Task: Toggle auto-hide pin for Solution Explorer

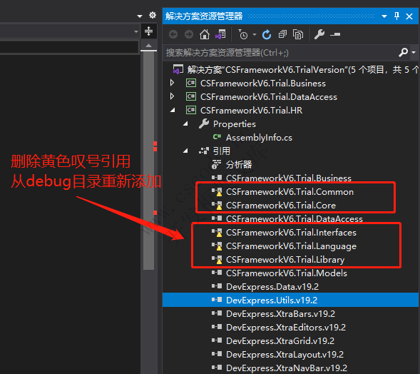Action: point(396,16)
